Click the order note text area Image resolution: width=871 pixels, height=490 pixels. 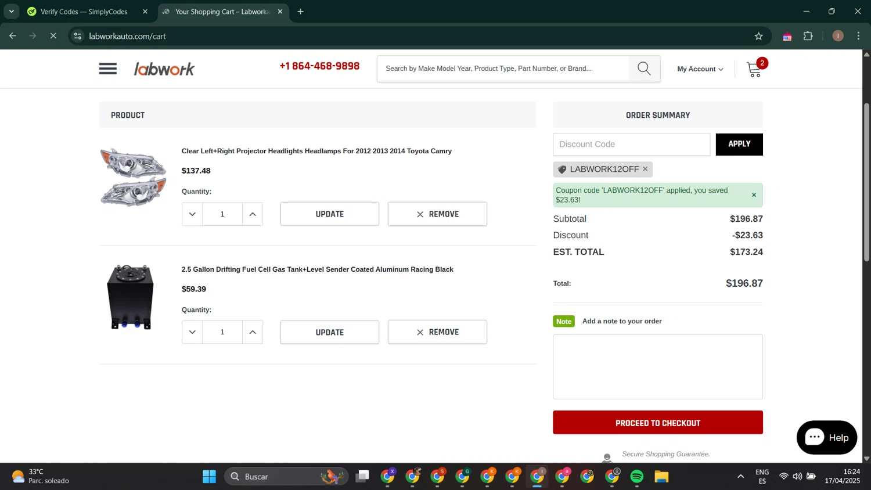[658, 367]
